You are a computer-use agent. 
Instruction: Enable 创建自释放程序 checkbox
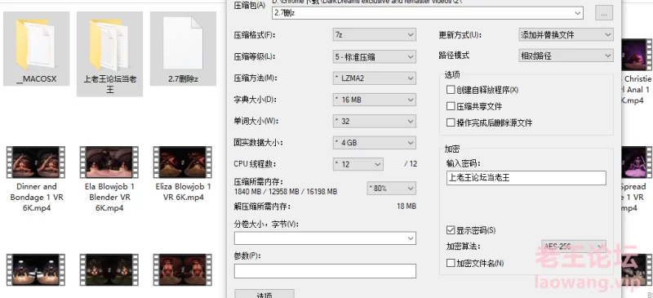[x=451, y=90]
